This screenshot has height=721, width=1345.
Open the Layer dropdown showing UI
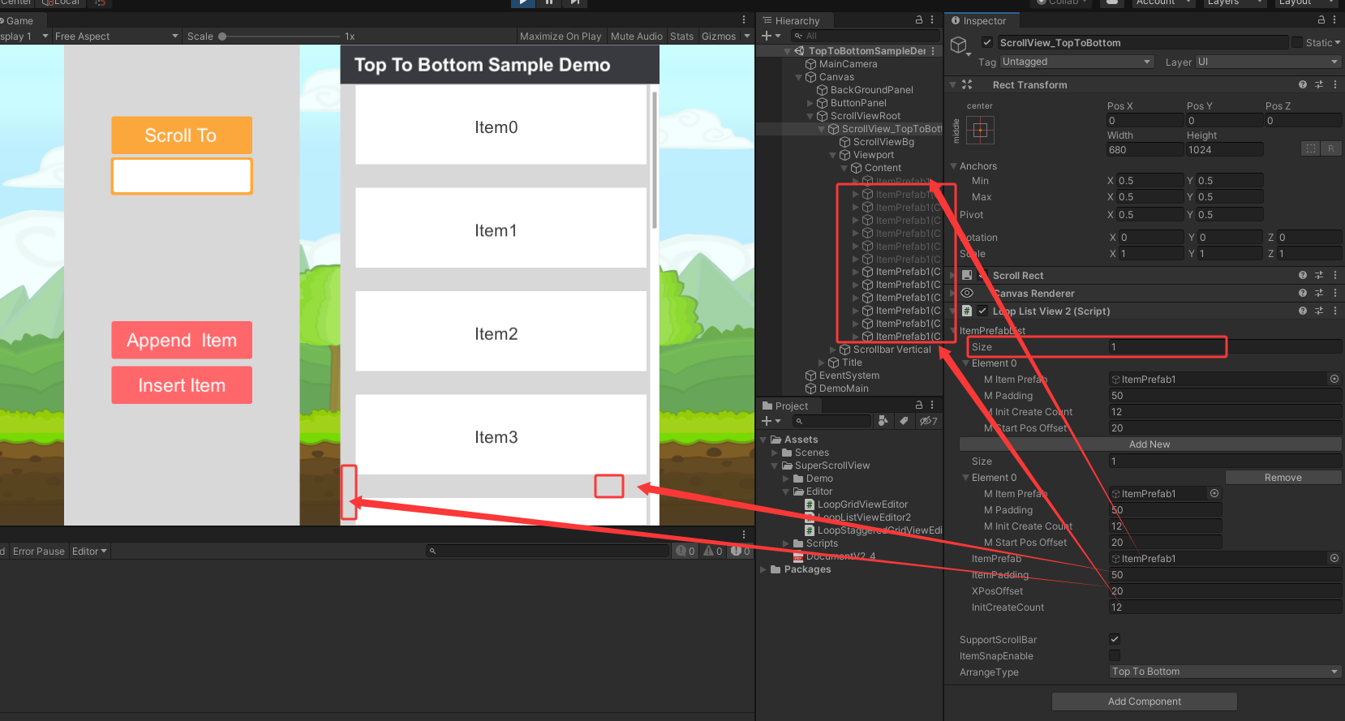pos(1268,62)
